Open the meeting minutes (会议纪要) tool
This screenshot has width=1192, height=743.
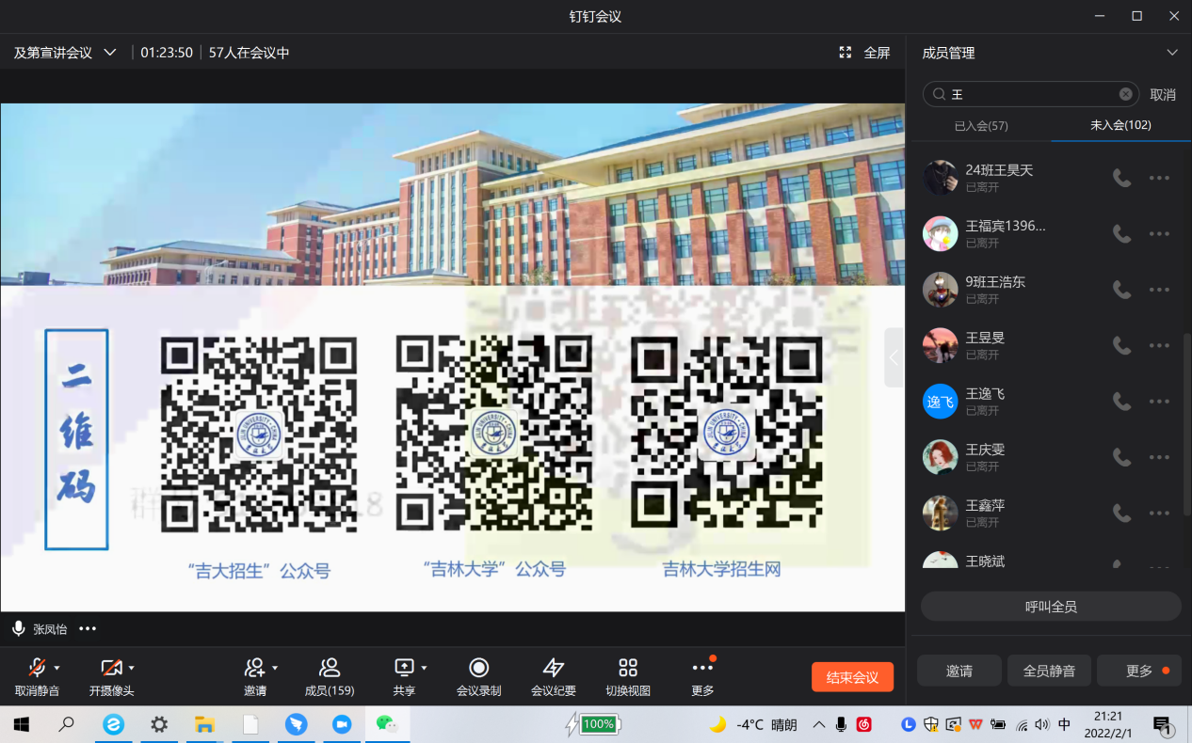coord(553,668)
